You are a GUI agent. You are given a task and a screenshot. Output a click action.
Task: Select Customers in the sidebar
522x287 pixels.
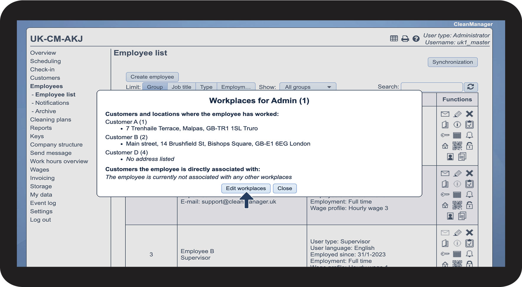[x=45, y=78]
